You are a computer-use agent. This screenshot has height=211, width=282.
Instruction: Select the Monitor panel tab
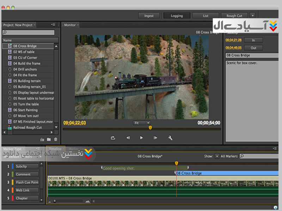pyautogui.click(x=70, y=25)
